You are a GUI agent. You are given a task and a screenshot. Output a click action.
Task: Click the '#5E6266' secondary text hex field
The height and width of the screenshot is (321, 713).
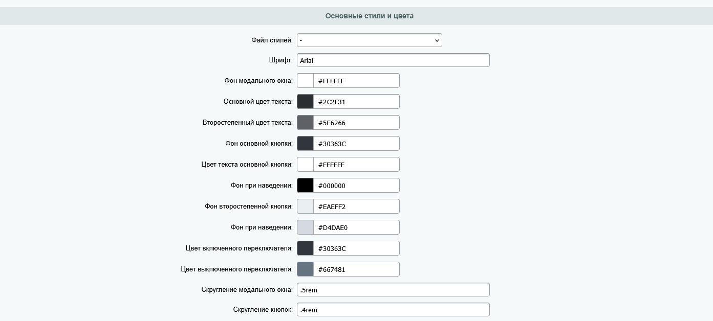tap(356, 122)
